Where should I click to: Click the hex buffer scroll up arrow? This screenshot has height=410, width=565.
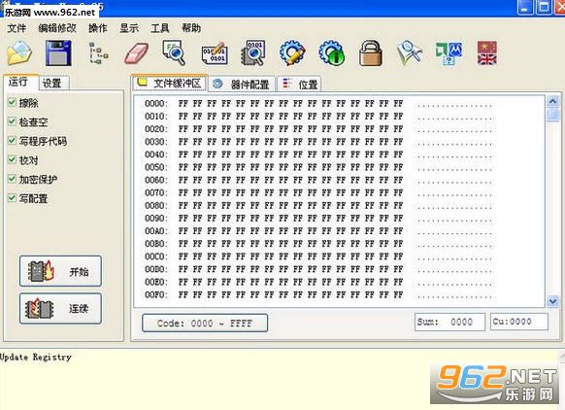pos(553,101)
